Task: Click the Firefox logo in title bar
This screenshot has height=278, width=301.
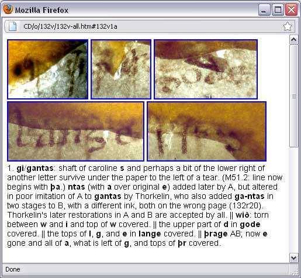Action: (8, 9)
